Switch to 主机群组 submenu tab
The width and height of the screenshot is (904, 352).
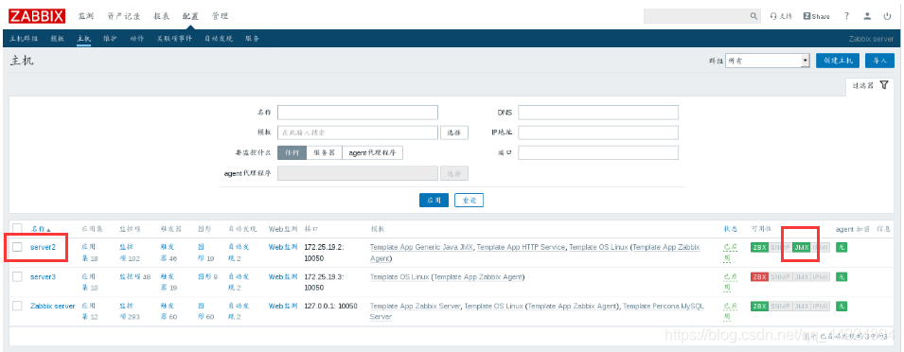tap(24, 39)
